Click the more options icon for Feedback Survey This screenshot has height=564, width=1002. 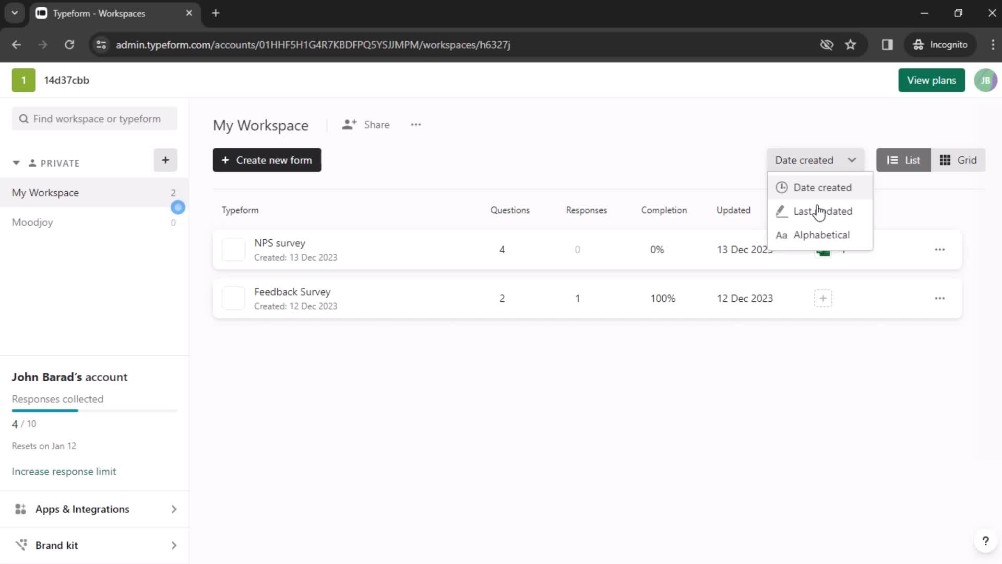coord(940,298)
